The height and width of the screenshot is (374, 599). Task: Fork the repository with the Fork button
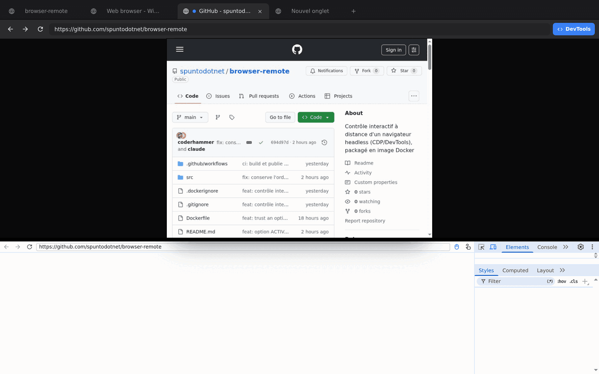coord(367,71)
